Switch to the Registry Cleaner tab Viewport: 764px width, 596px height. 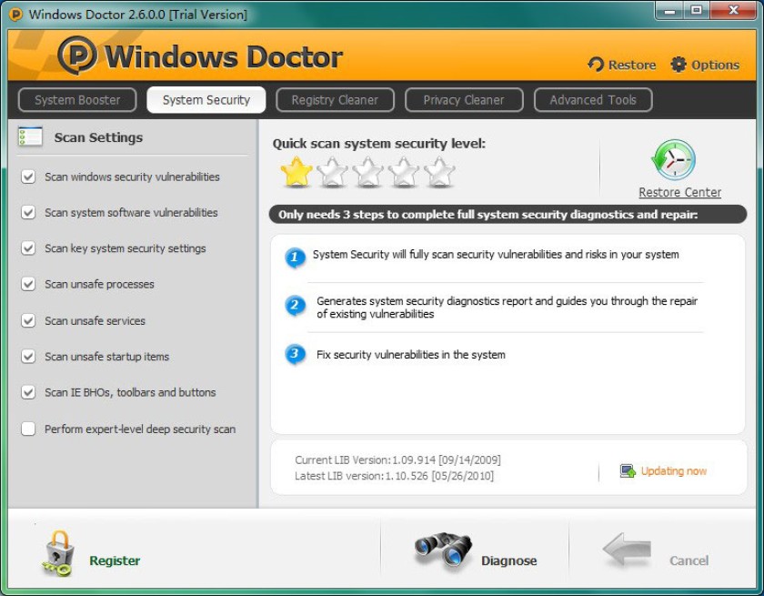(335, 100)
